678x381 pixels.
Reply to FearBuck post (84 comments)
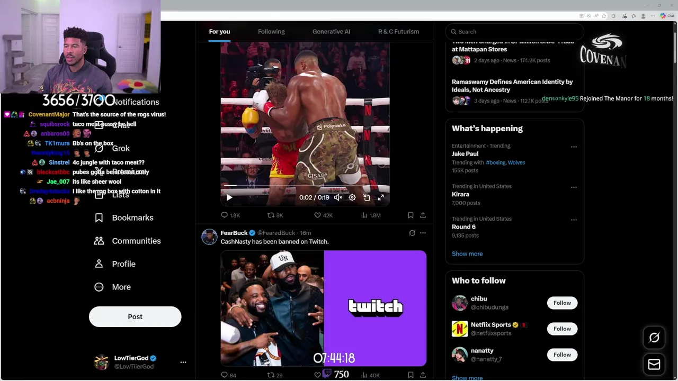228,375
